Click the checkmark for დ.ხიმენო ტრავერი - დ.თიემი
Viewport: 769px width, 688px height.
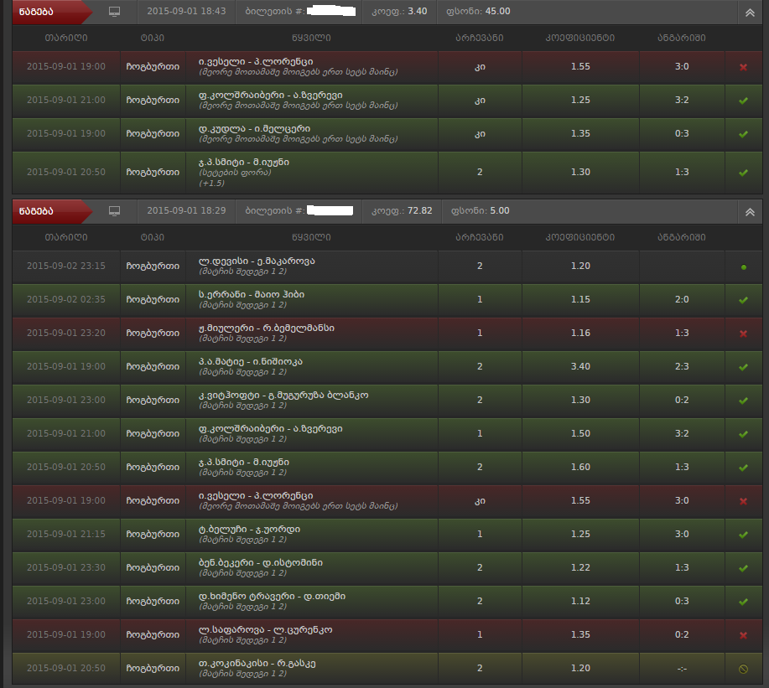tap(743, 601)
